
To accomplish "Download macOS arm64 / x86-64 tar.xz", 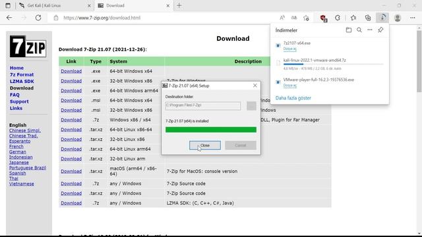I will coord(71,171).
